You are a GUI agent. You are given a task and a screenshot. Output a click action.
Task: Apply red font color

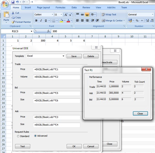(x=68, y=20)
